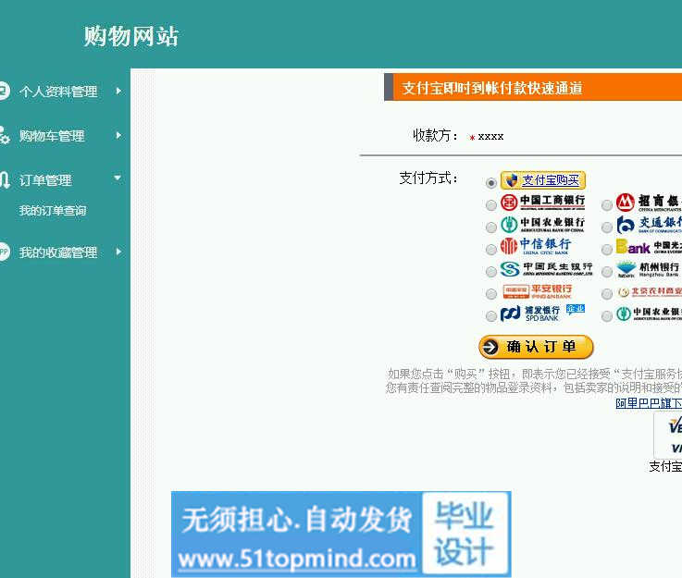Image resolution: width=682 pixels, height=578 pixels.
Task: Click the 我的收藏管理 round icon
Action: coord(4,252)
